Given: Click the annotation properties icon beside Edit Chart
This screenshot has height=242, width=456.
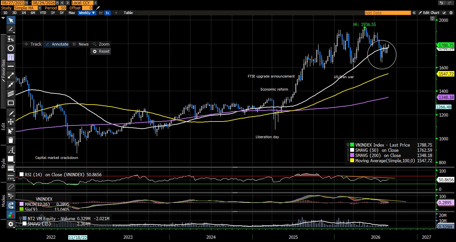Looking at the screenshot, I should [x=444, y=13].
